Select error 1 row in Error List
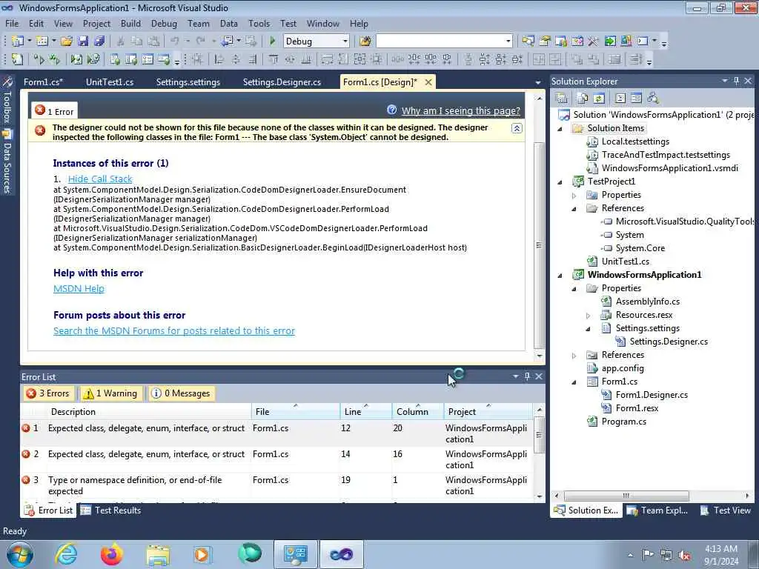The height and width of the screenshot is (569, 759). coord(277,433)
